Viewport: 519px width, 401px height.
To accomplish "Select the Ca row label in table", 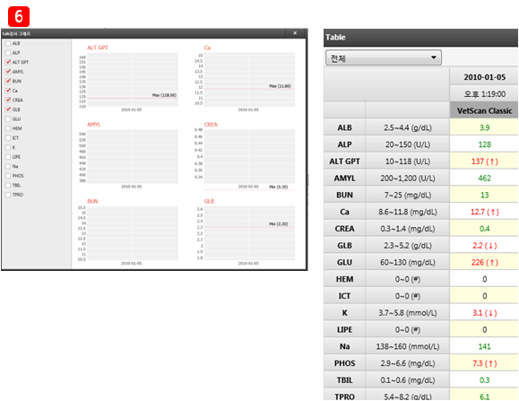I will pyautogui.click(x=344, y=212).
